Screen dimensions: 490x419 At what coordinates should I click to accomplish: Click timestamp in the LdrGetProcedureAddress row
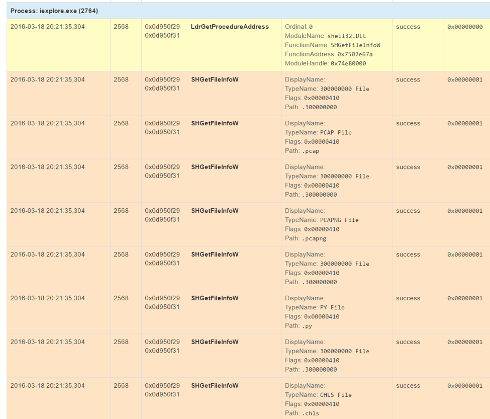pyautogui.click(x=48, y=27)
